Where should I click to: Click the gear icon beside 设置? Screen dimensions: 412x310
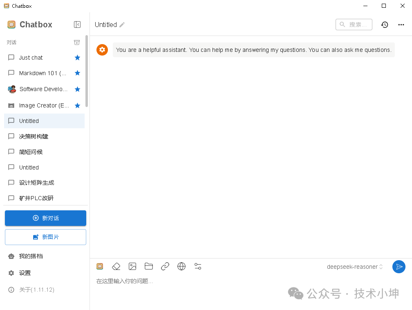(x=11, y=273)
